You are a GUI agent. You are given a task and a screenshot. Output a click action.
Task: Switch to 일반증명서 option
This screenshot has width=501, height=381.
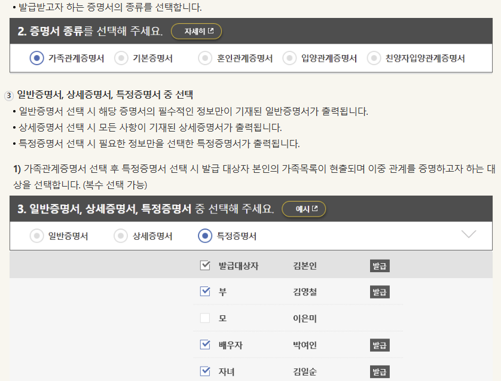tap(36, 236)
